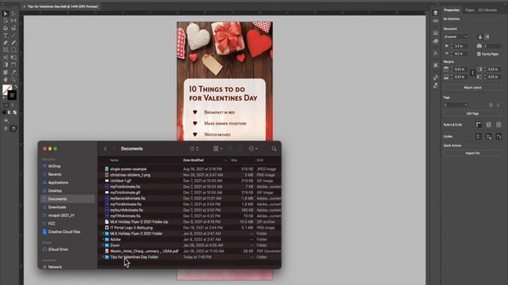Select the Eyedropper tool
Viewport: 508px width, 285px height.
(x=13, y=72)
